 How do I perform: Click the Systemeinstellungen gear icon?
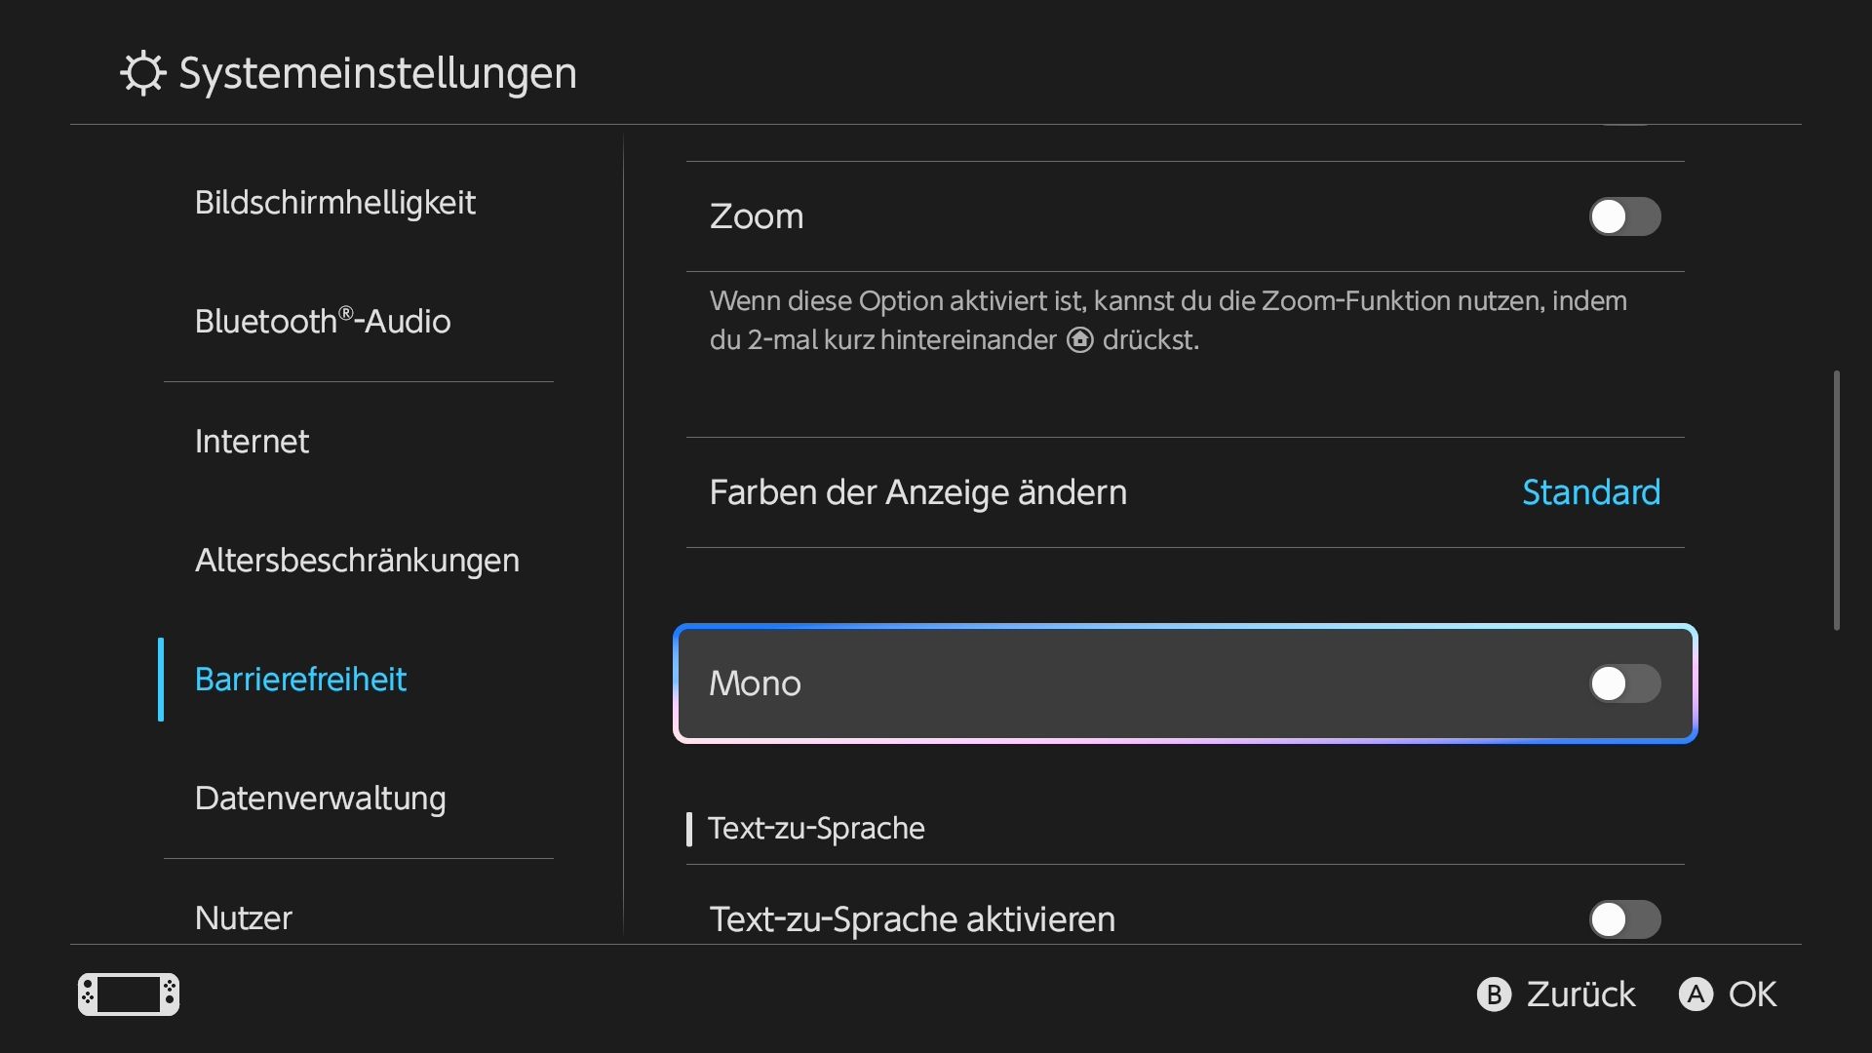(x=143, y=73)
